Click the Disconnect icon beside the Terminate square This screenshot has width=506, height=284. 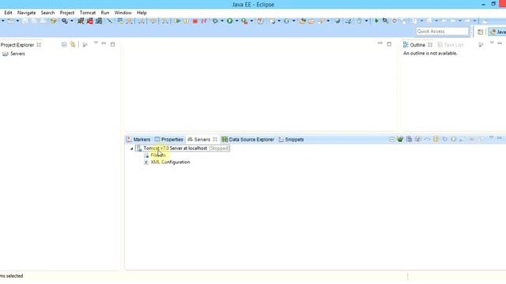(x=204, y=21)
